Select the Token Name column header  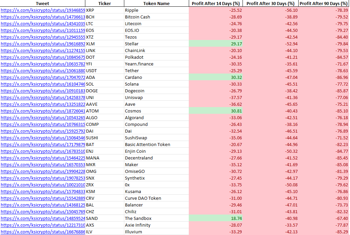(x=156, y=3)
